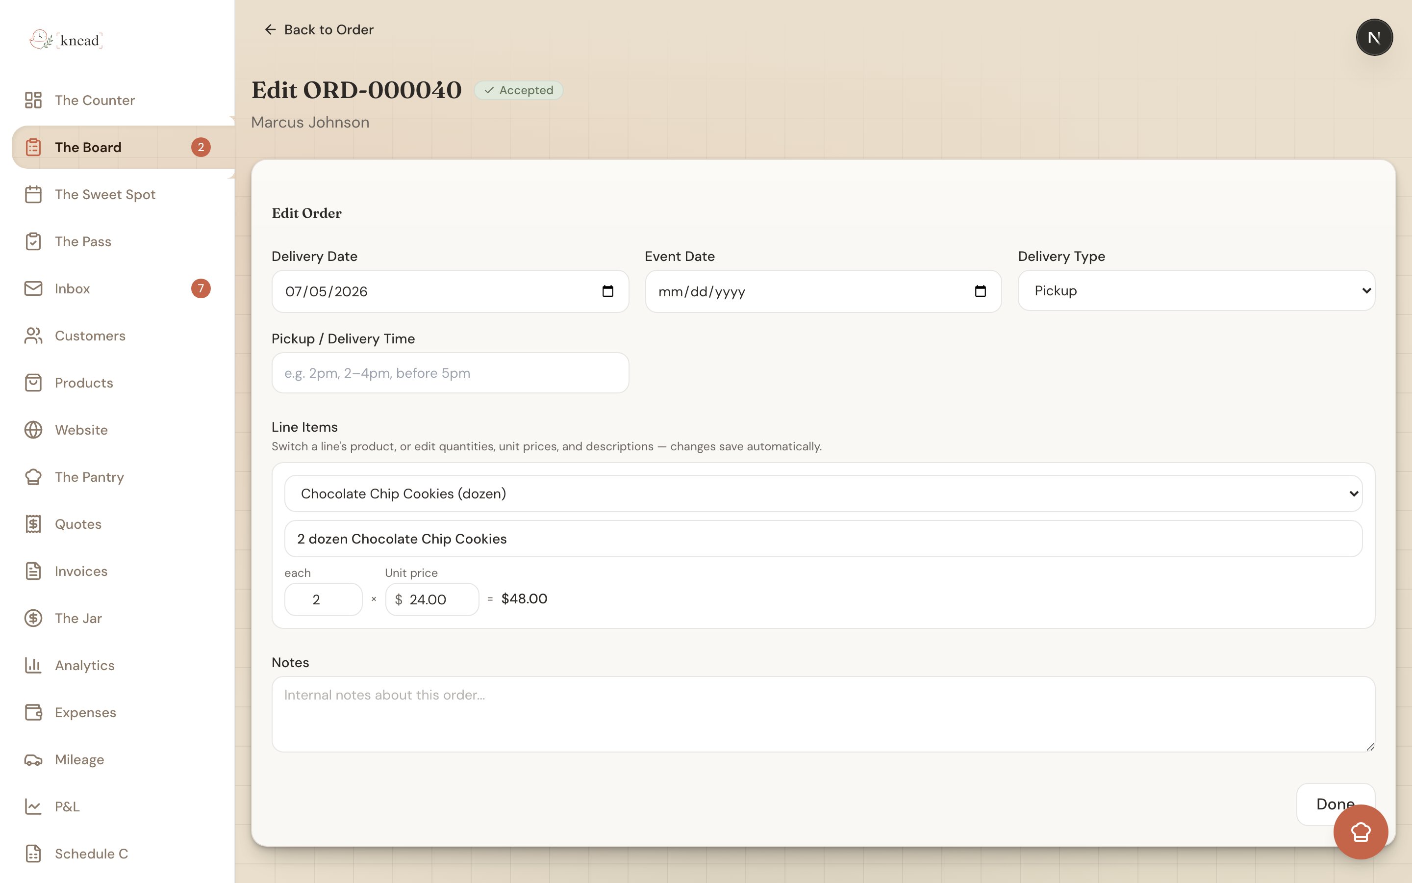
Task: Click the Notes resize handle
Action: (1370, 746)
